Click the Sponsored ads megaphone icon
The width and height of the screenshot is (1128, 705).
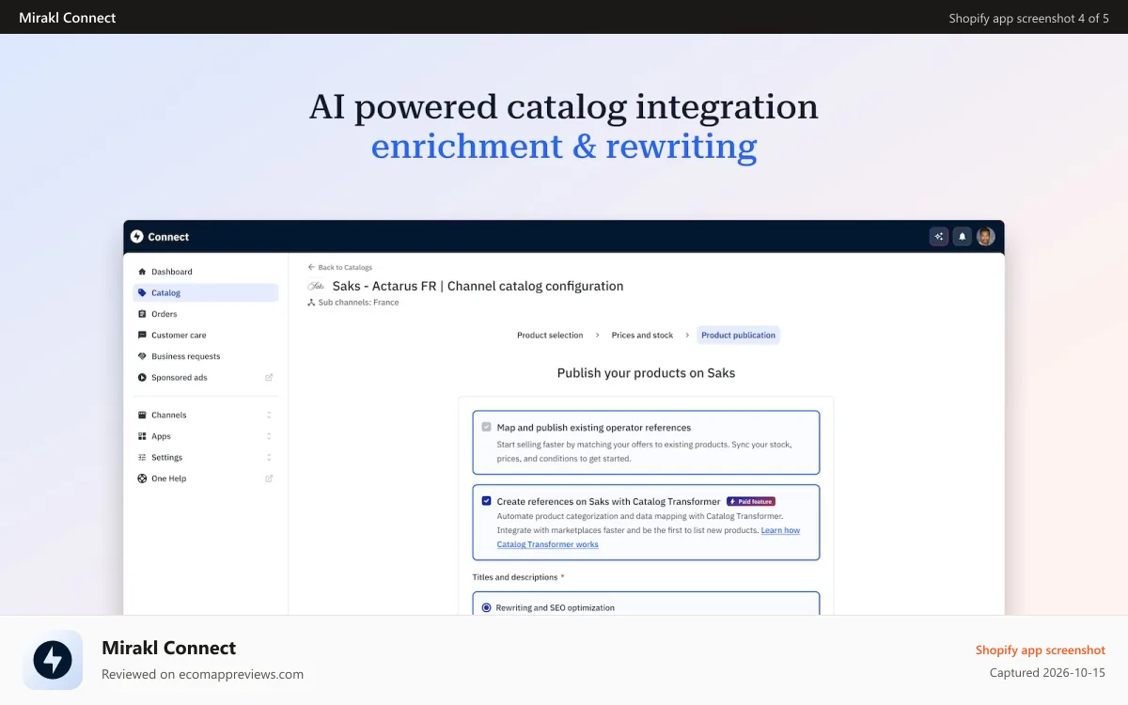142,377
